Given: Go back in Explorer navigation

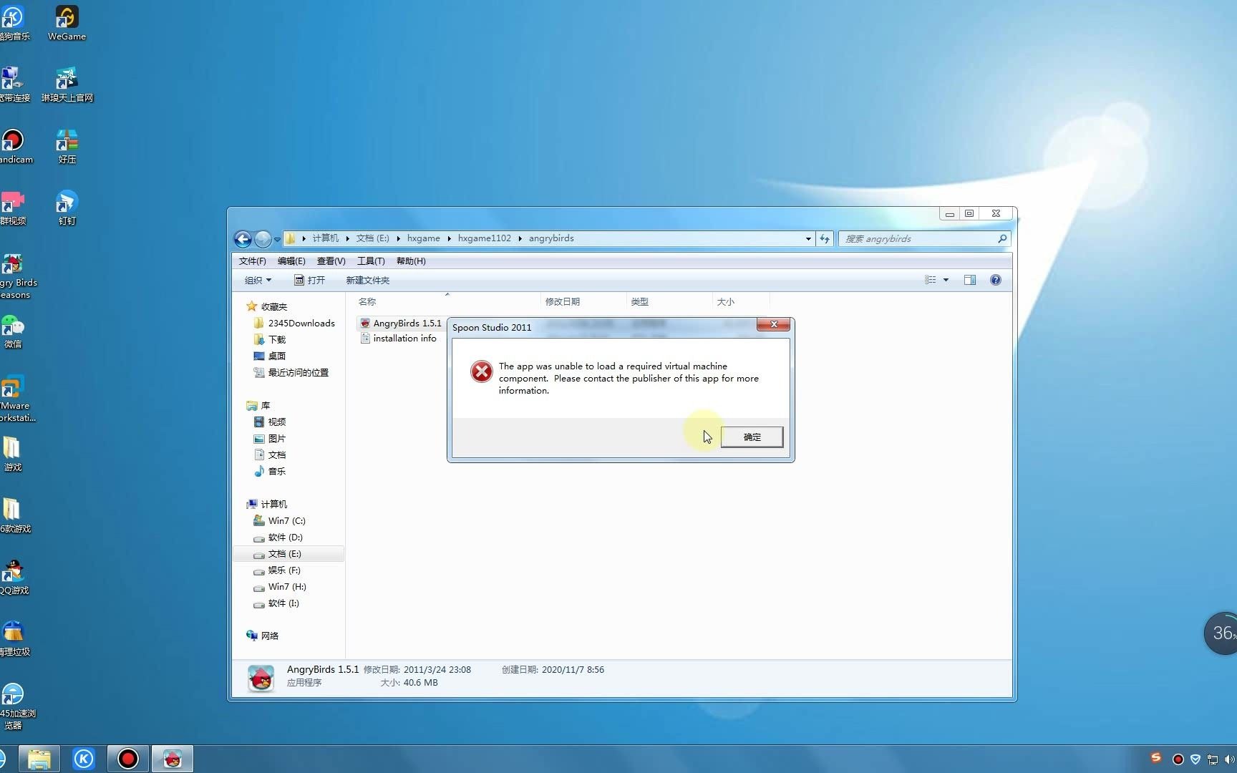Looking at the screenshot, I should pos(243,239).
